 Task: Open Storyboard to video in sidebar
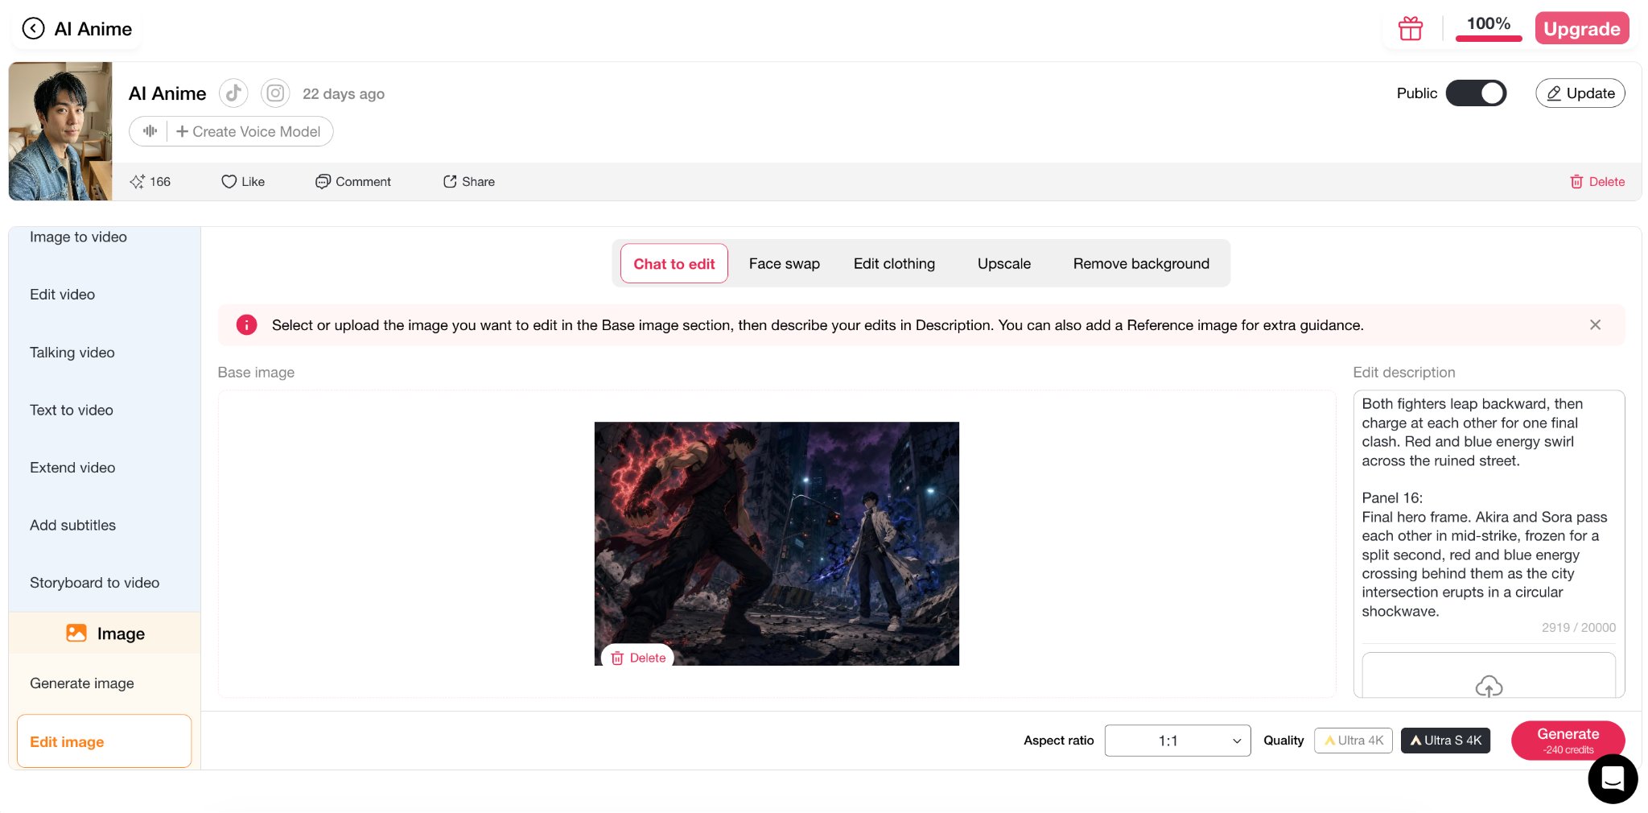coord(94,583)
